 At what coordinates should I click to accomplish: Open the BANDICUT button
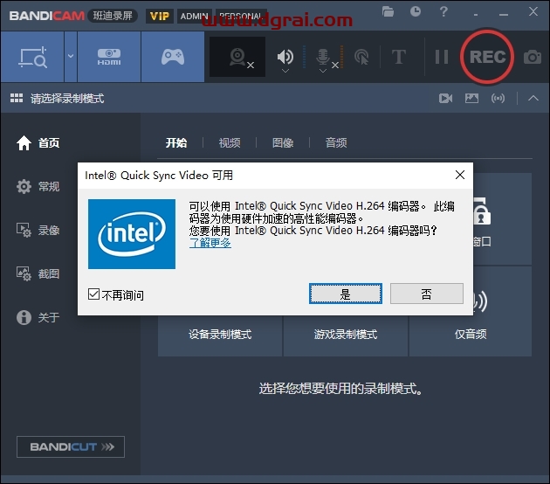(71, 446)
